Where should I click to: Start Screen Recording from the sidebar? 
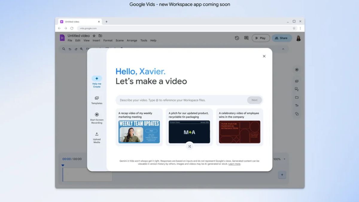(x=97, y=118)
